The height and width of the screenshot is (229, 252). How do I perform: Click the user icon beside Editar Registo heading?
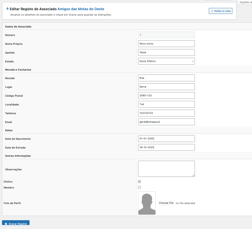(7, 8)
